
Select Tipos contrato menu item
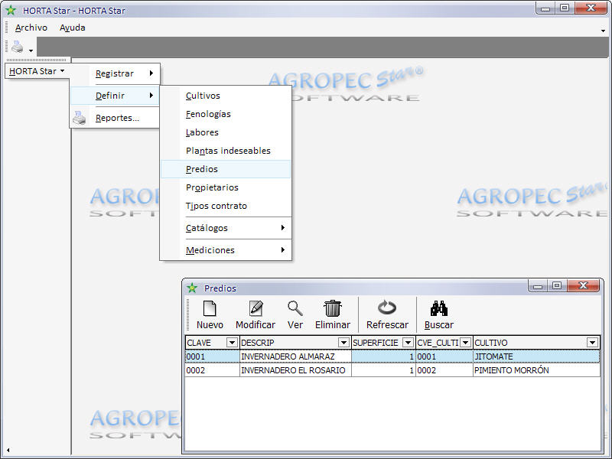point(226,206)
